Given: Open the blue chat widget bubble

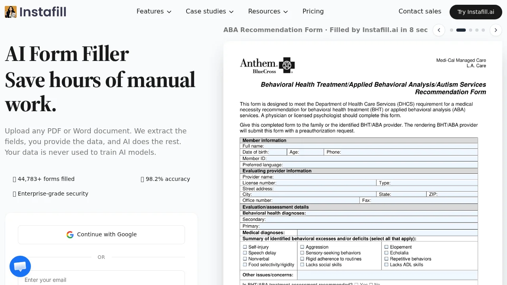Looking at the screenshot, I should pos(20,266).
